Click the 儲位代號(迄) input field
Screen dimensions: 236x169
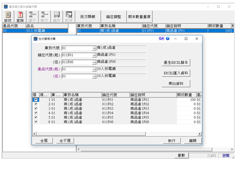(77, 62)
